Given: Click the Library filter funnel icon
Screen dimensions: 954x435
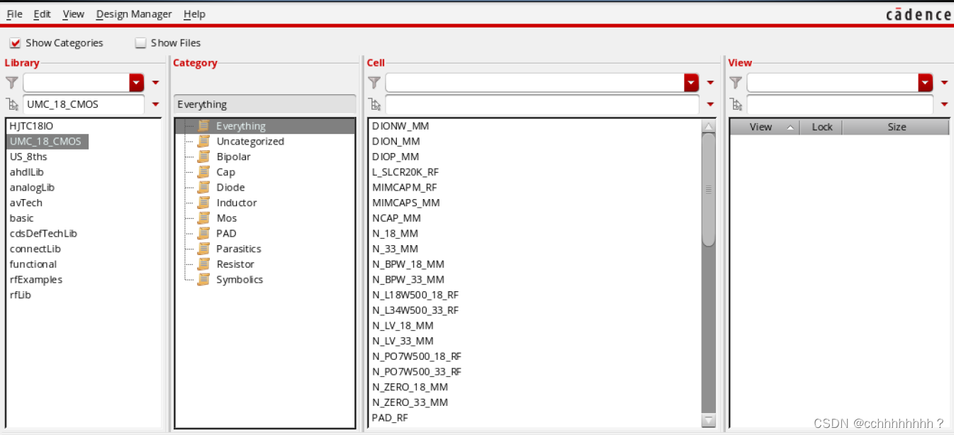Looking at the screenshot, I should [x=12, y=83].
